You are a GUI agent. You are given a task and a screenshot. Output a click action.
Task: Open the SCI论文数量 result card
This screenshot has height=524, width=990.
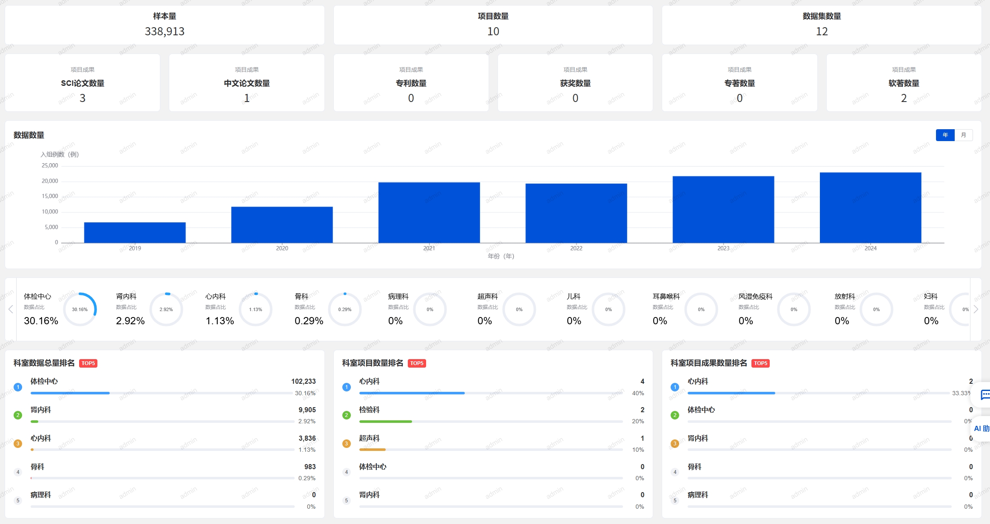point(82,83)
